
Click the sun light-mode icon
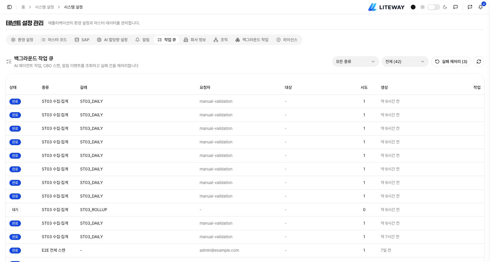(423, 7)
